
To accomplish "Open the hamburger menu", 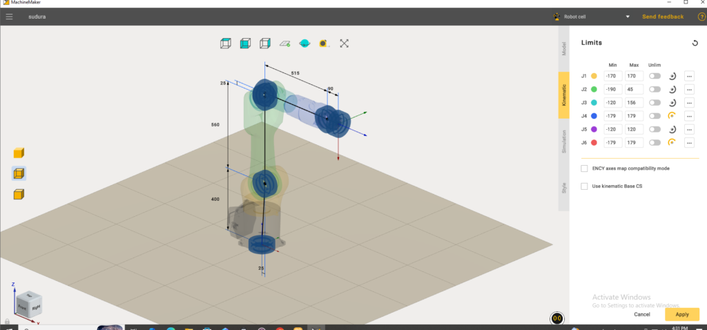I will point(10,17).
